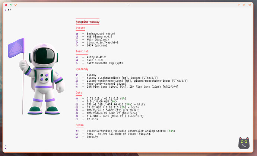Click the icon beside EndeavourOS x86_64
Viewport: 257px width, 156px height.
pyautogui.click(x=77, y=34)
